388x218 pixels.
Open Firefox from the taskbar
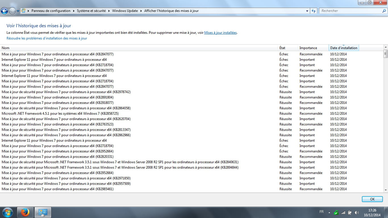pos(25,212)
